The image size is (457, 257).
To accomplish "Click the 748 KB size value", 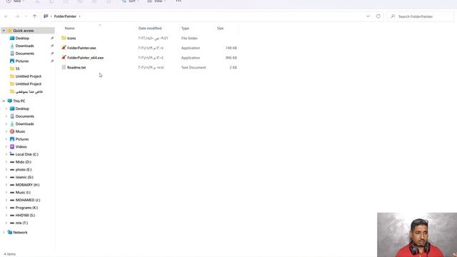I will [x=231, y=48].
